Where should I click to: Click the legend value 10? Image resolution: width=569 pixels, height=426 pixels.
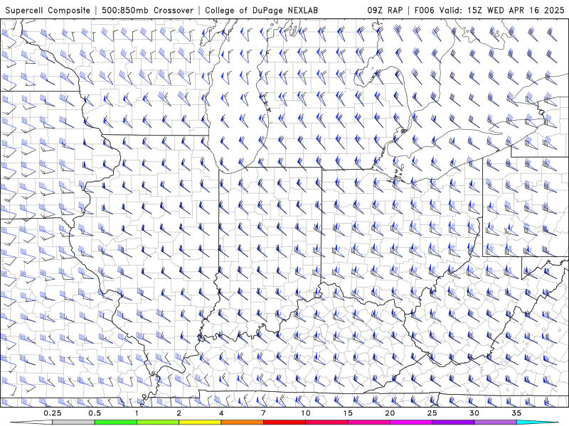[x=306, y=413]
